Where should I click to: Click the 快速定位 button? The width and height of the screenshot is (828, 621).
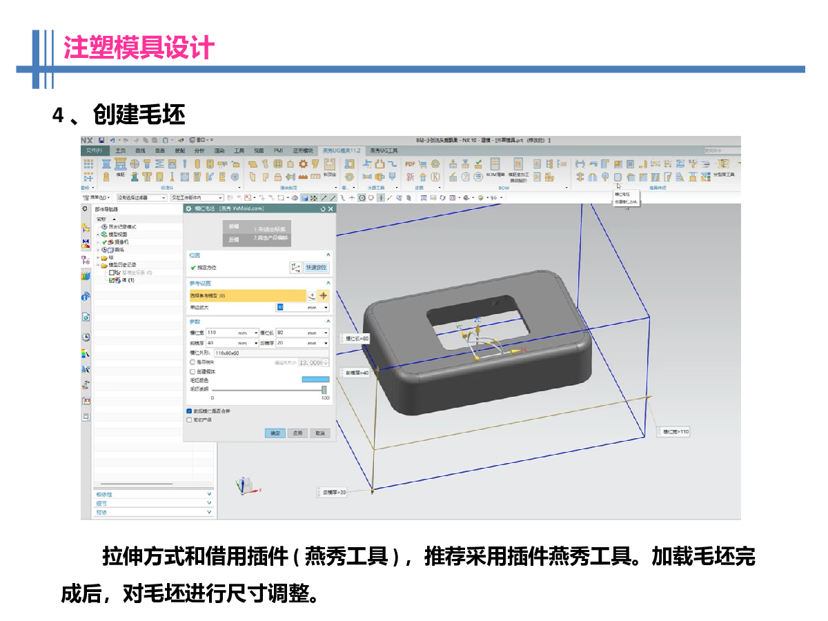pos(317,267)
